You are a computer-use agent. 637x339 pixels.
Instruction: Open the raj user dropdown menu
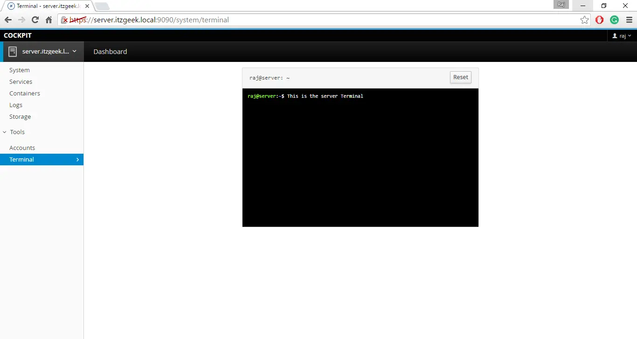pyautogui.click(x=622, y=36)
